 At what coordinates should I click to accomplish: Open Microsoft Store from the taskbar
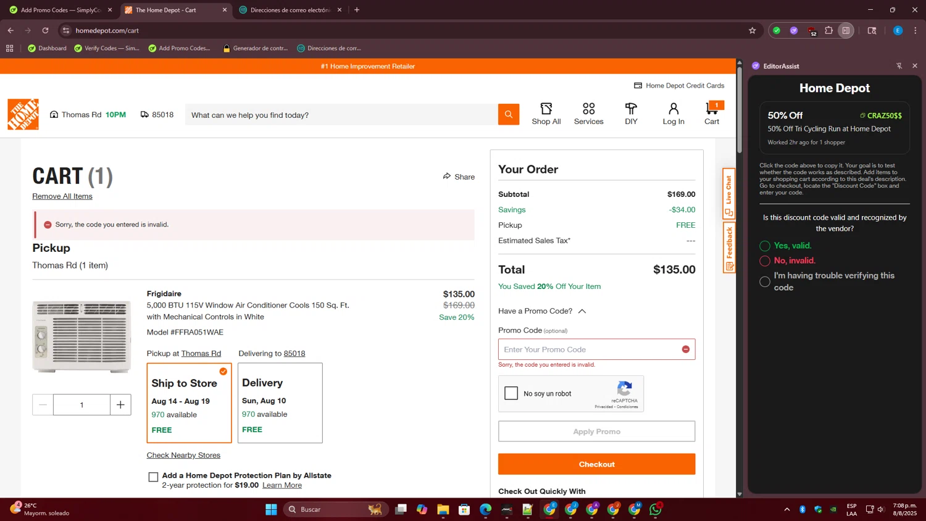pos(464,509)
